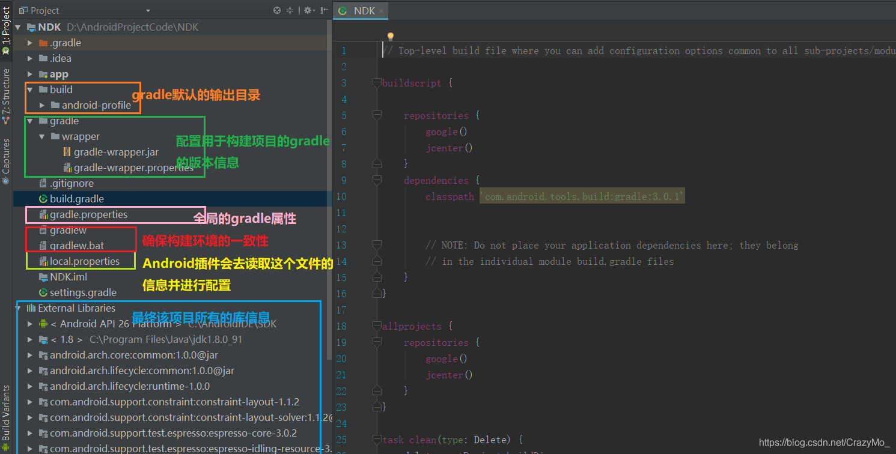Viewport: 896px width, 454px height.
Task: Fold the allprojects block at line 18
Action: click(x=377, y=326)
